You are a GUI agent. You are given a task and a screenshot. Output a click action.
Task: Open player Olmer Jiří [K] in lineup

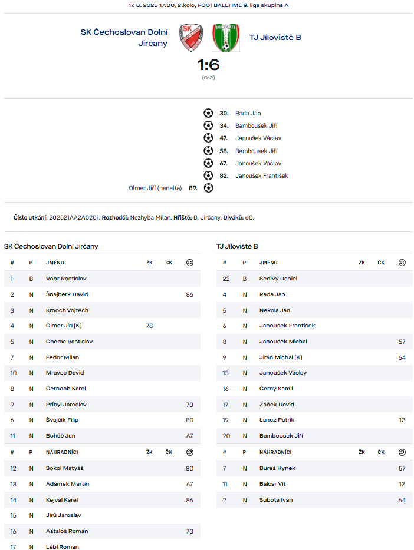click(64, 326)
